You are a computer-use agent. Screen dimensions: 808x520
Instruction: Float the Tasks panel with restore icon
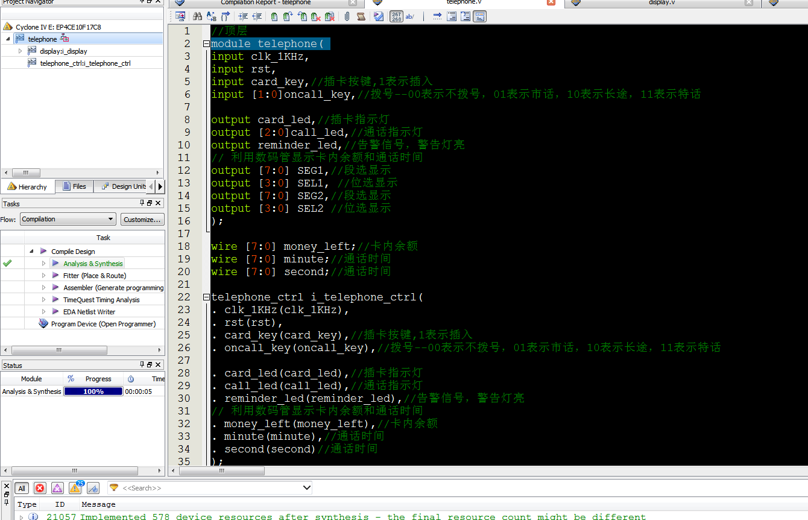click(150, 203)
